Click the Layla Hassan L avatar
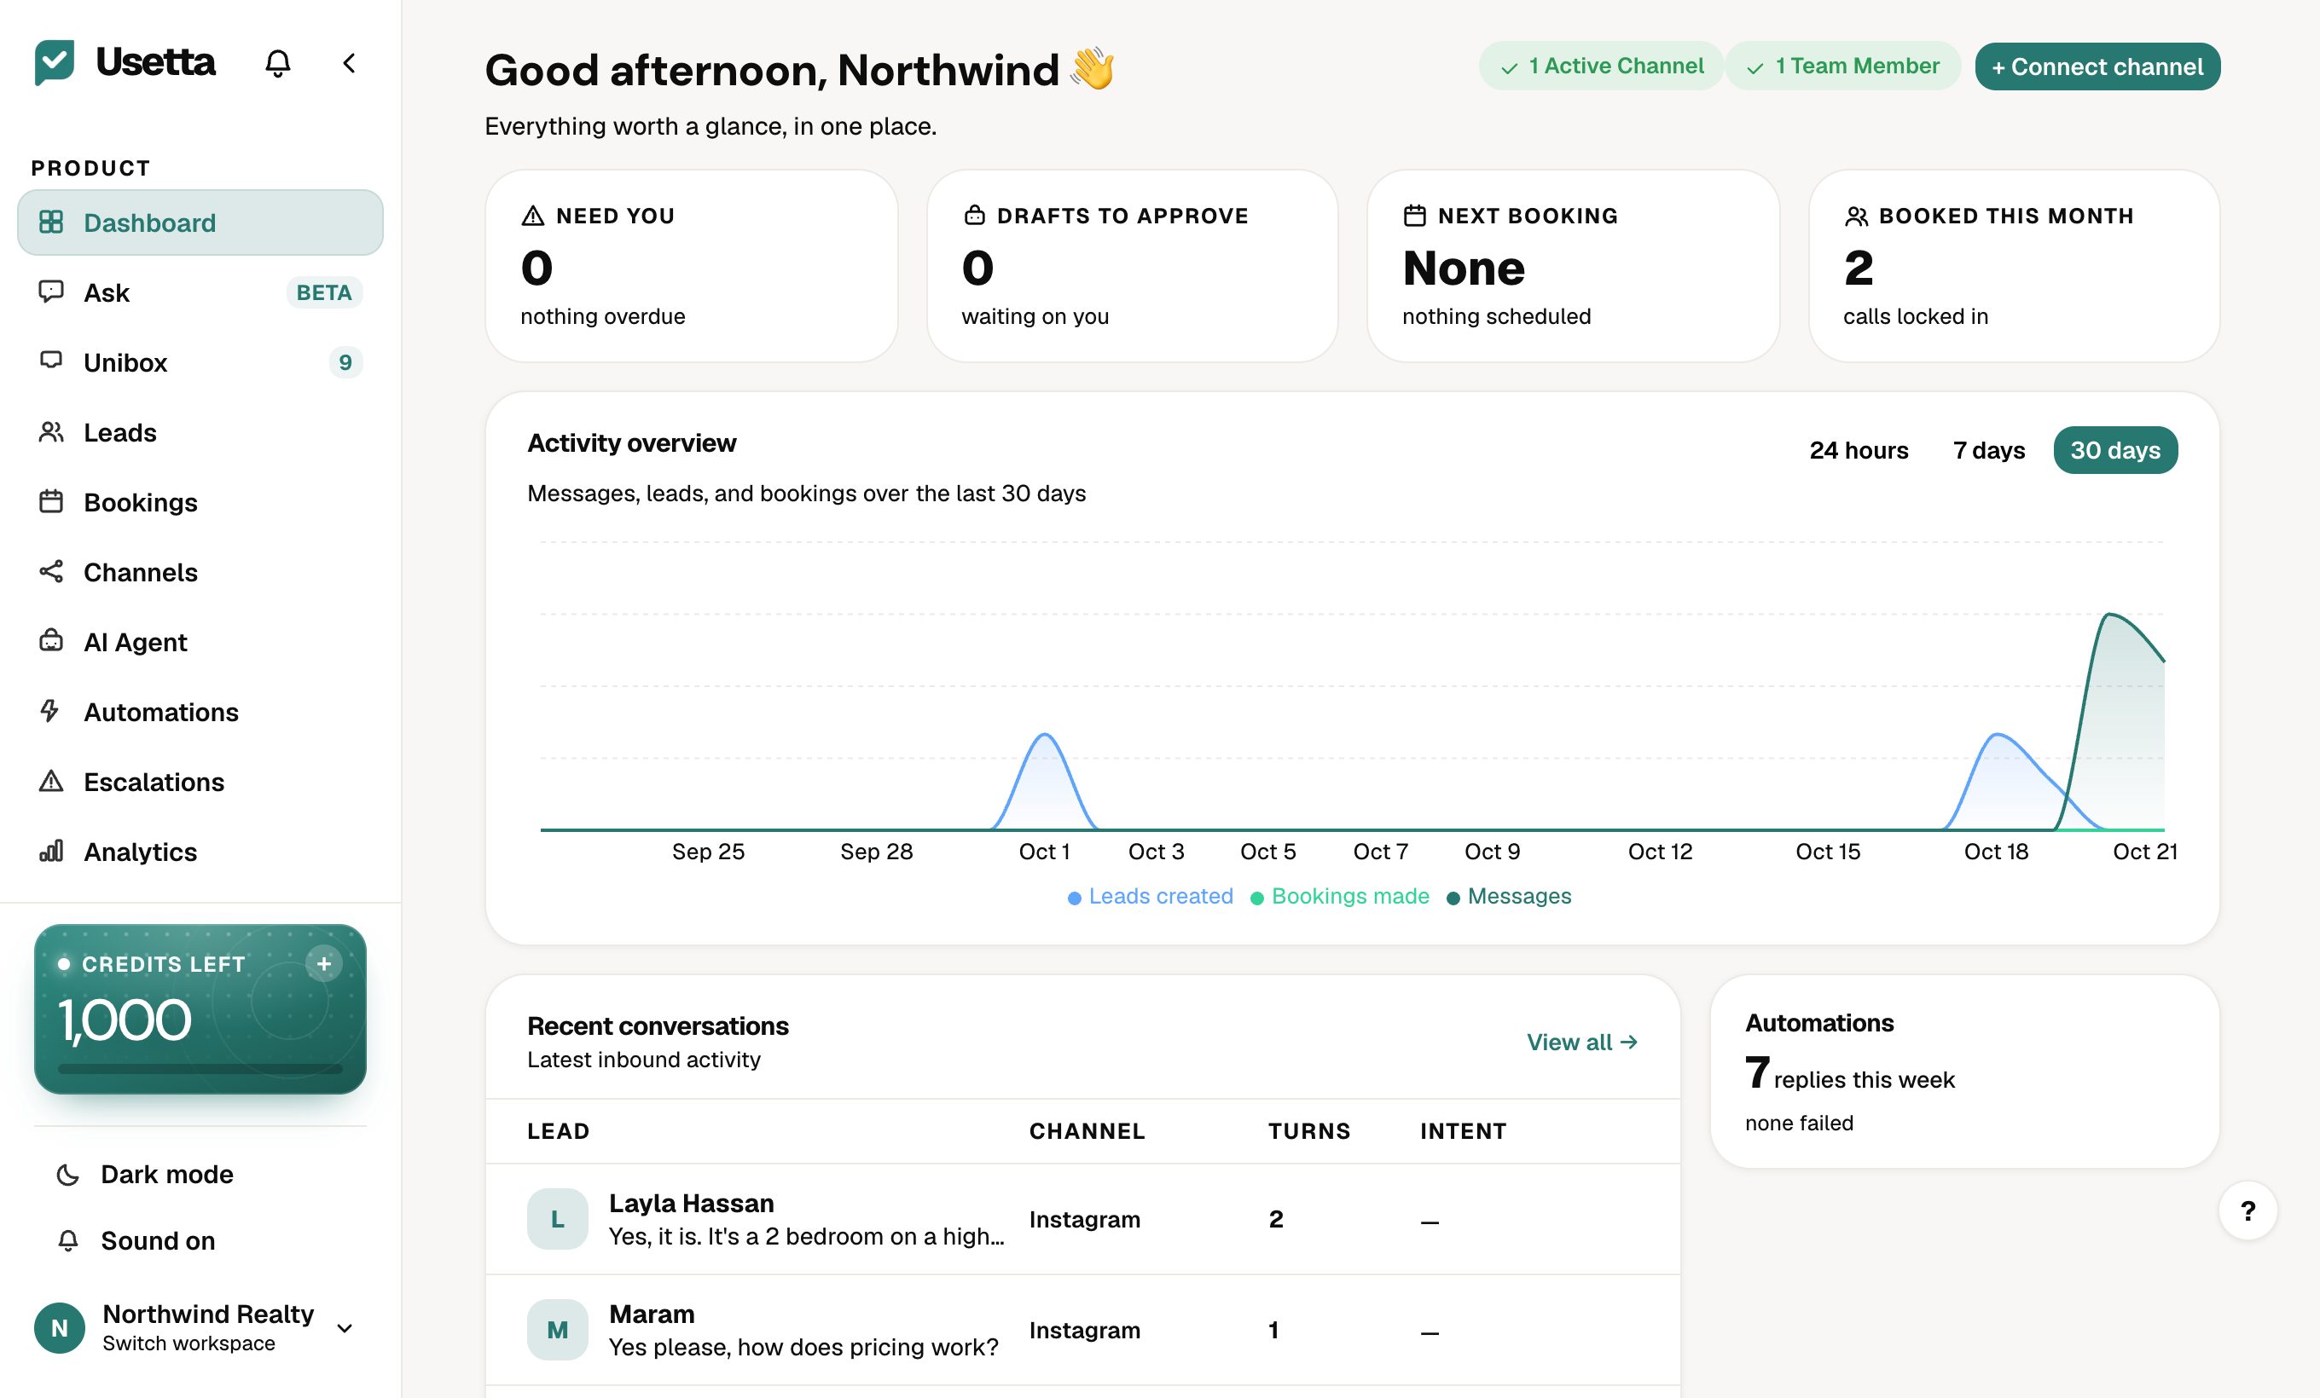The width and height of the screenshot is (2320, 1398). coord(558,1219)
